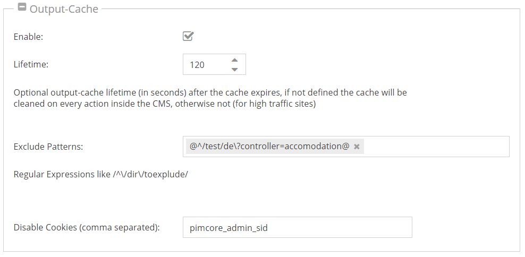Viewport: 525px width, 257px height.
Task: Focus the Disable Cookies input field
Action: (x=298, y=228)
